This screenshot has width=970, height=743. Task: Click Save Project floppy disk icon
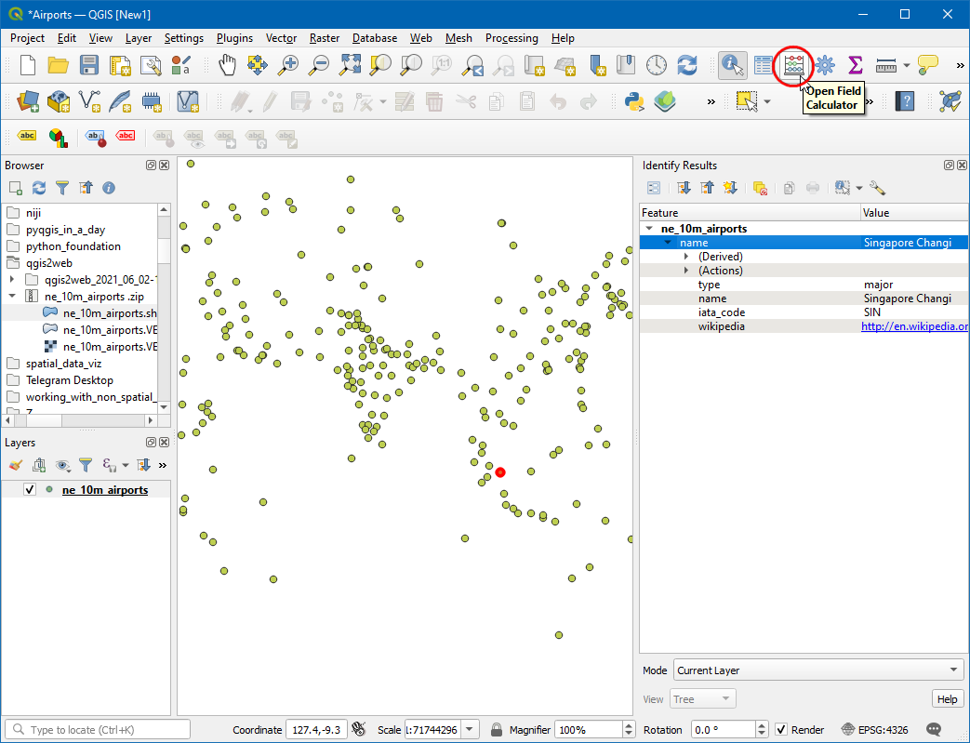click(x=89, y=65)
